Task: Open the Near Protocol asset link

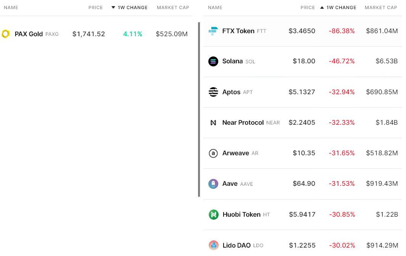Action: [243, 122]
